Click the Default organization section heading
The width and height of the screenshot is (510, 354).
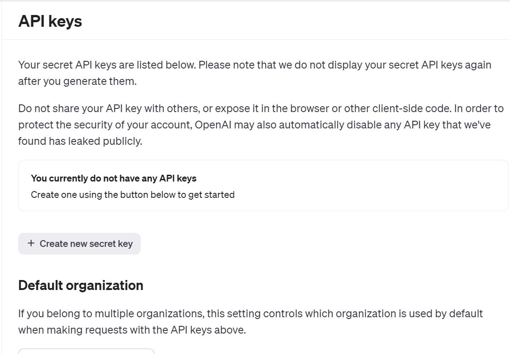coord(81,285)
